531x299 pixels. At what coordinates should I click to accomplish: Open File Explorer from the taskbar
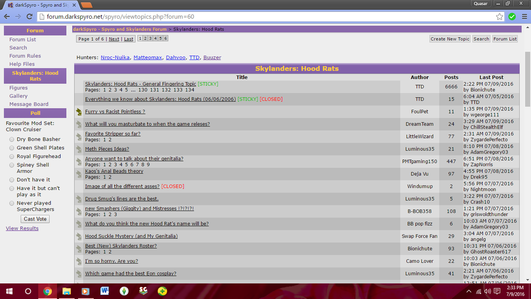[x=66, y=291]
